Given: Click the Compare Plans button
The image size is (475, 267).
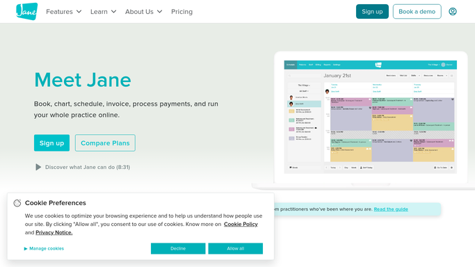Looking at the screenshot, I should pos(105,143).
